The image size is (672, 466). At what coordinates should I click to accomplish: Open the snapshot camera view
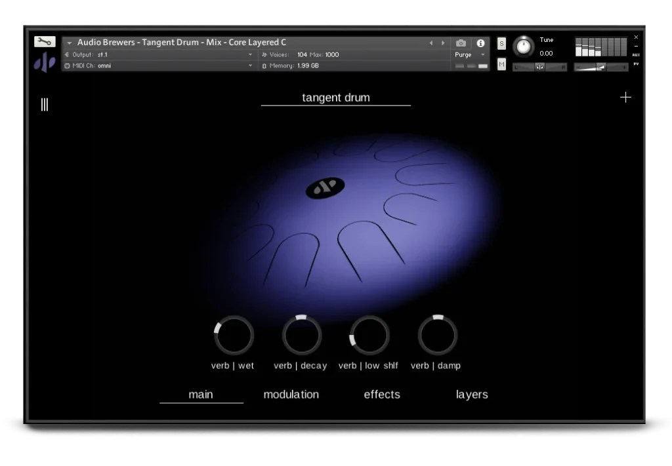tap(461, 43)
